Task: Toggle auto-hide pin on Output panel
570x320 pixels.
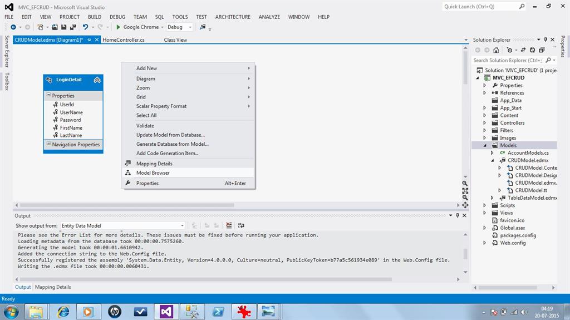Action: click(x=458, y=215)
